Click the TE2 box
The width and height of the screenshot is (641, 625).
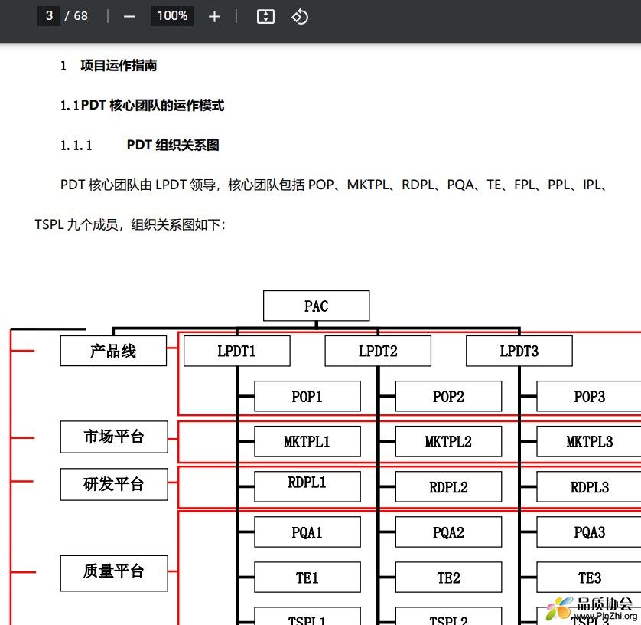click(448, 577)
